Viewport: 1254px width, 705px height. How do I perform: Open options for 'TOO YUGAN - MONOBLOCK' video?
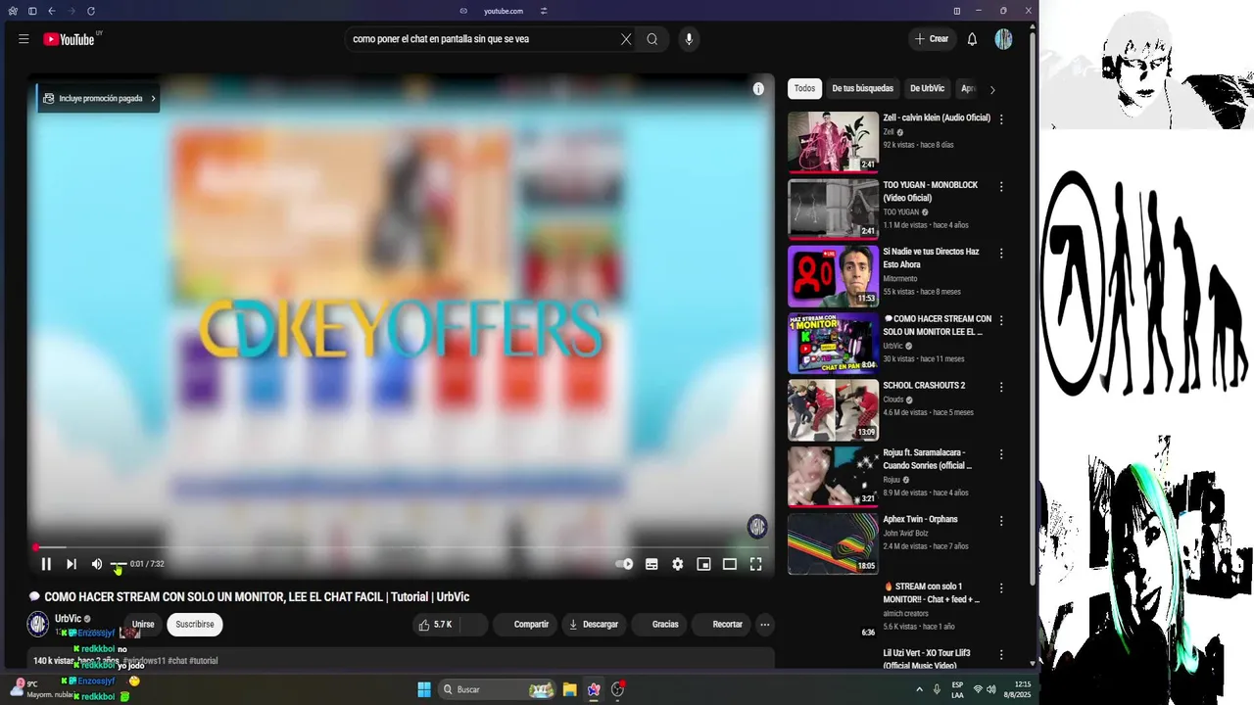(1001, 186)
